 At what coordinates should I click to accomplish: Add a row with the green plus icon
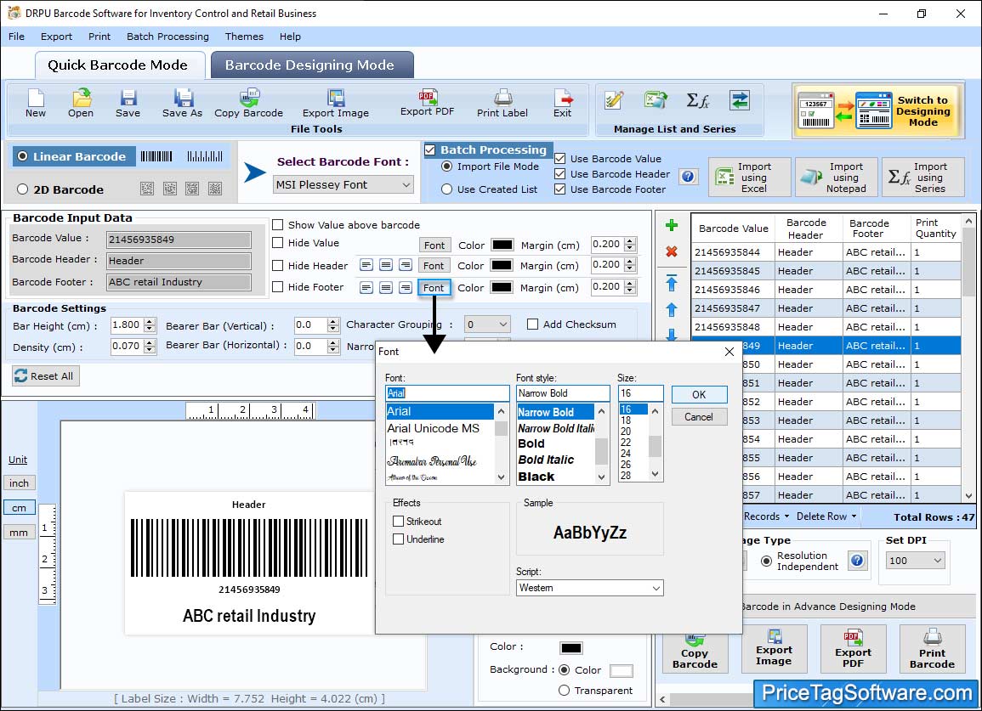pos(672,225)
